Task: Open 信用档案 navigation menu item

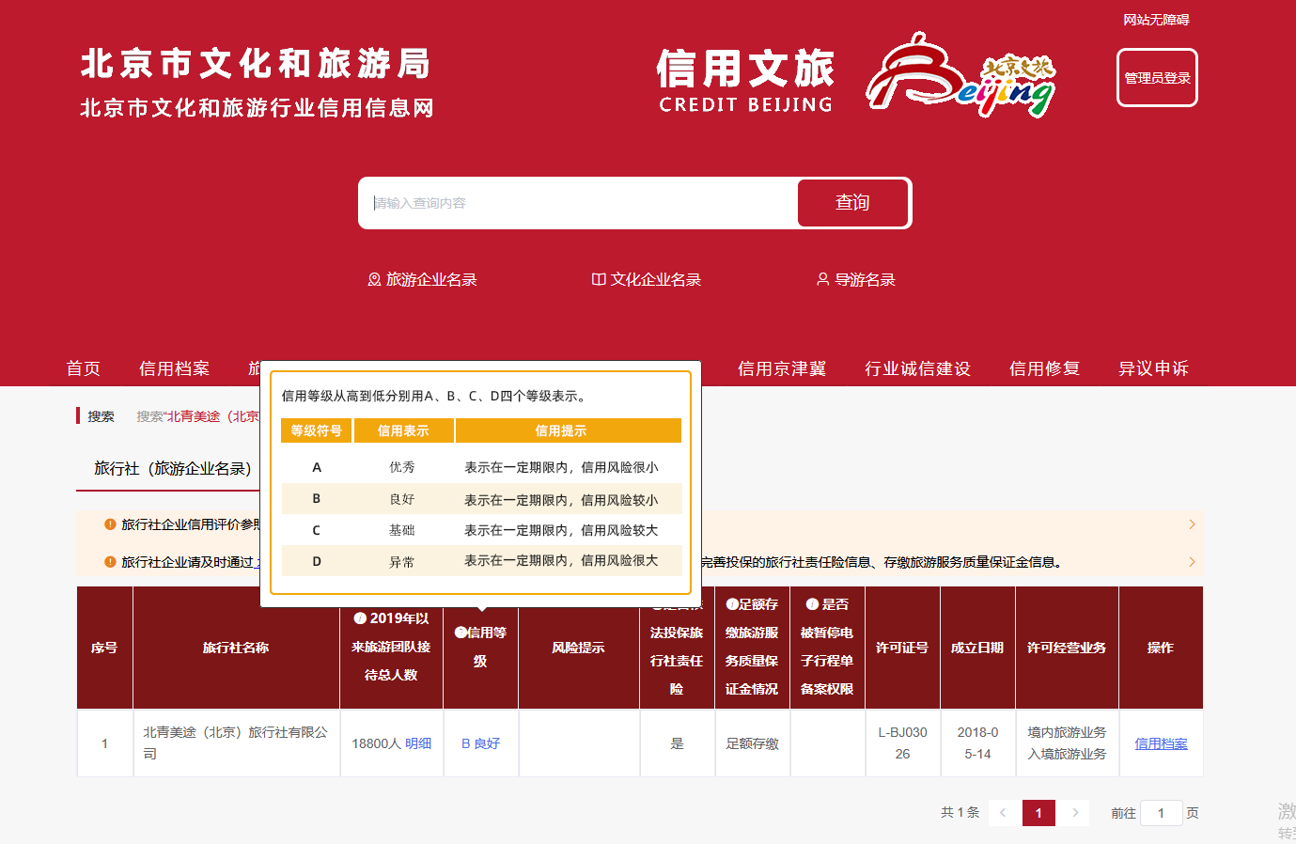Action: pyautogui.click(x=175, y=368)
